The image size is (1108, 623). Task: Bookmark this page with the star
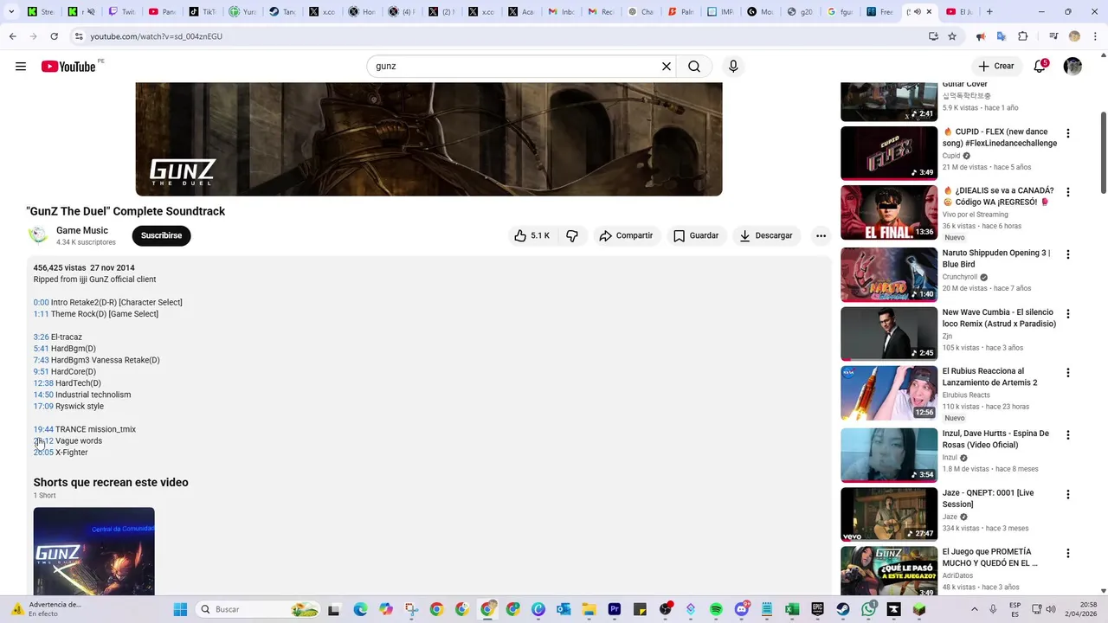[952, 36]
